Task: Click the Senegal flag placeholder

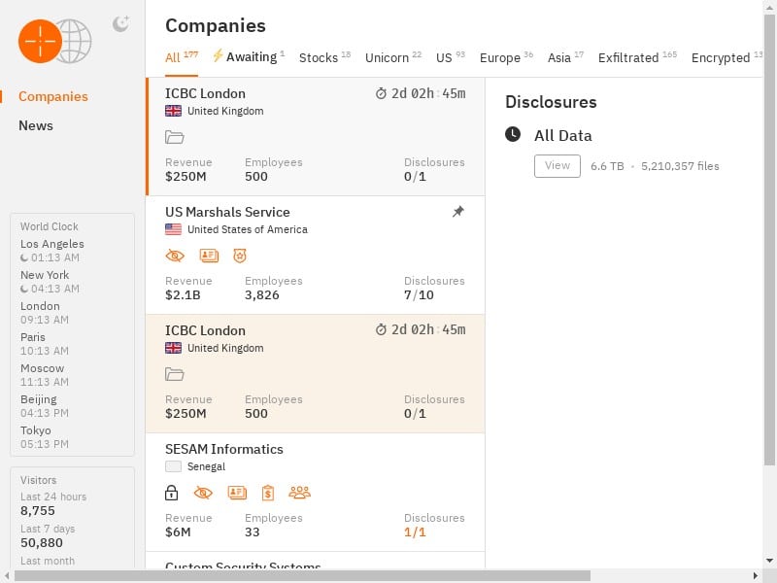Action: [174, 466]
